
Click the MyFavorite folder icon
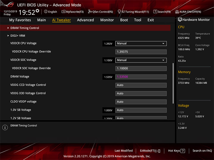pyautogui.click(x=63, y=12)
